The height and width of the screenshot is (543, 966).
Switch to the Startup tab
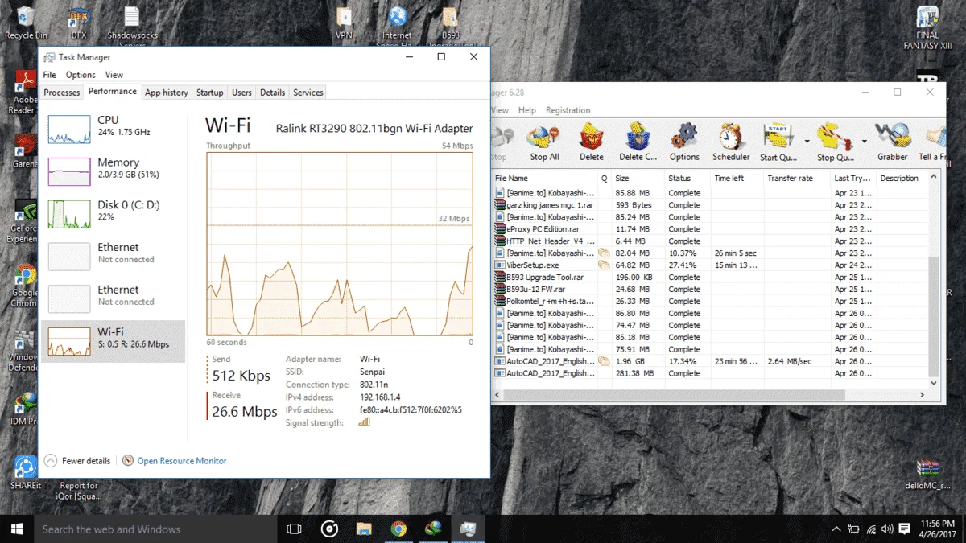210,93
